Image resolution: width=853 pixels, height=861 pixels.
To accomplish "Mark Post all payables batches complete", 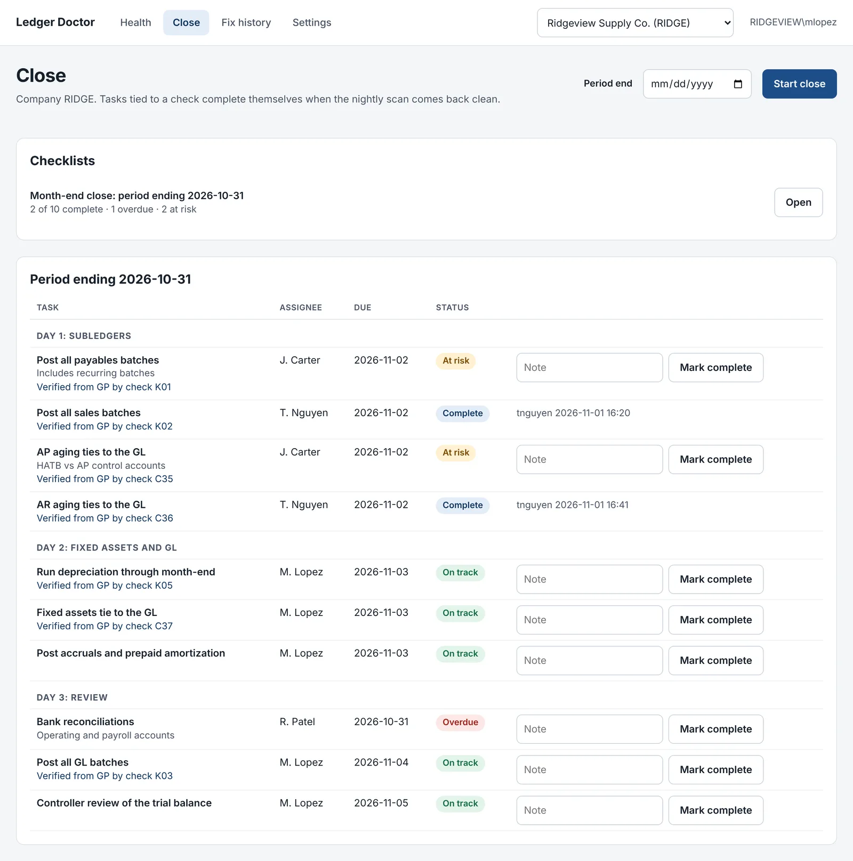I will pos(715,368).
